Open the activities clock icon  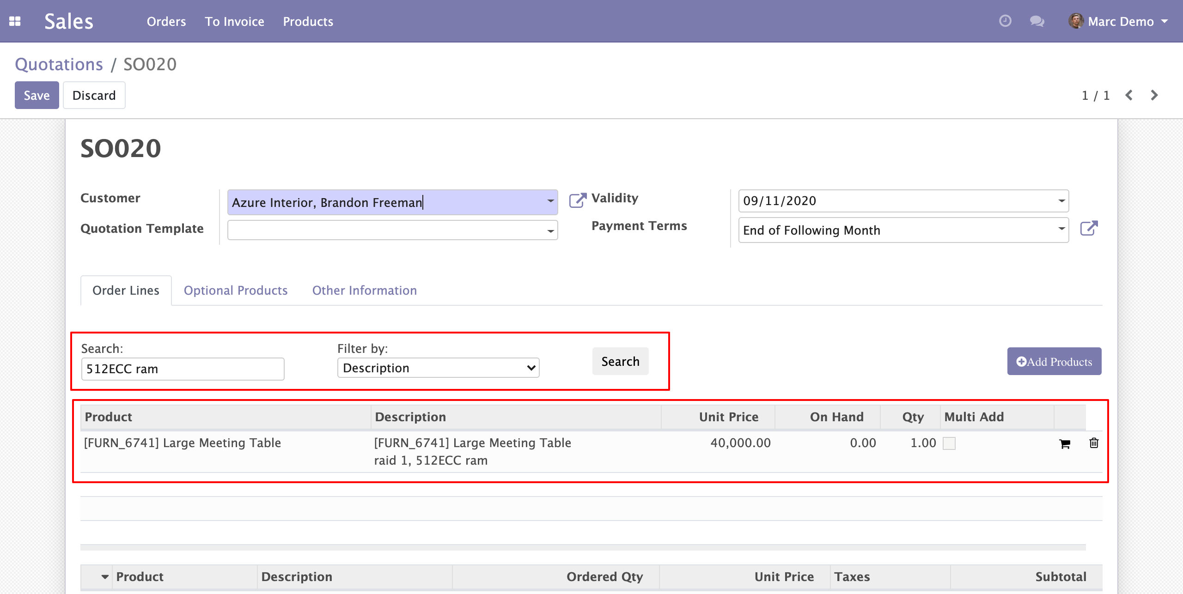point(1005,21)
